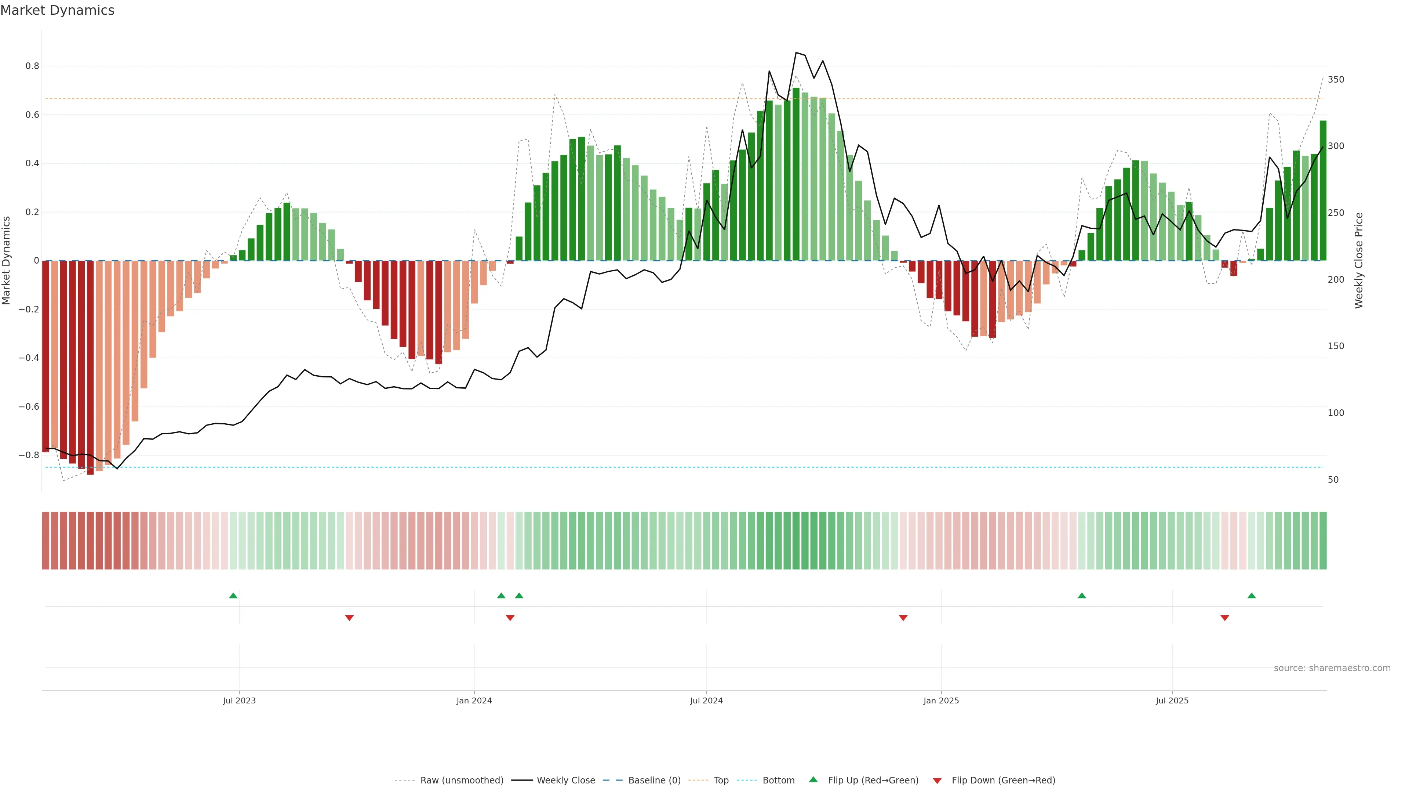Click the Flip Down marker near September 2023
Screen dimensions: 1409x793
(x=350, y=618)
